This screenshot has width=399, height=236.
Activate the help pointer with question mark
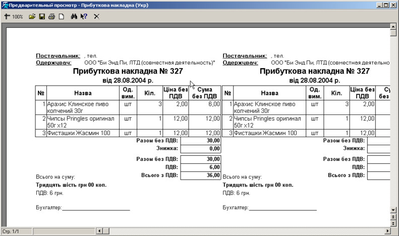[x=84, y=17]
